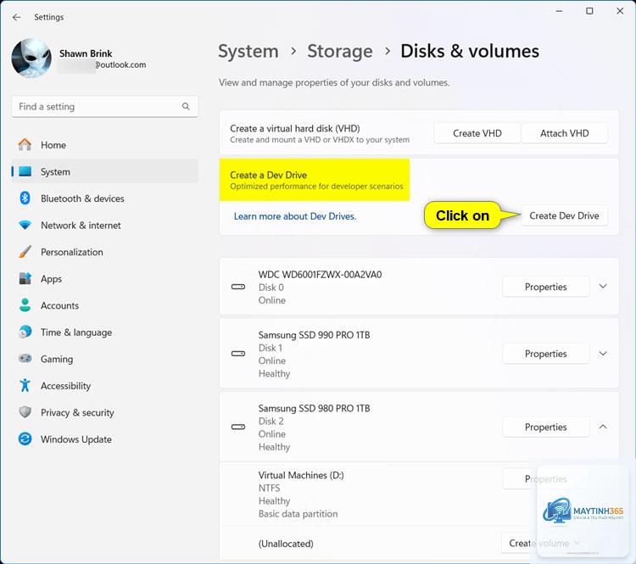Click the Apps icon in sidebar

point(25,278)
